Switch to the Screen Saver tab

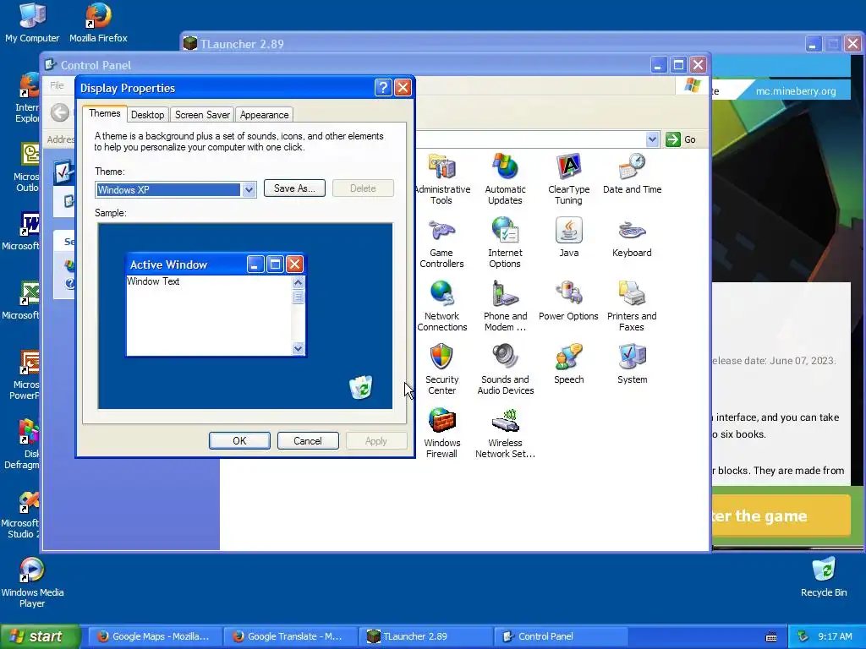click(x=202, y=115)
